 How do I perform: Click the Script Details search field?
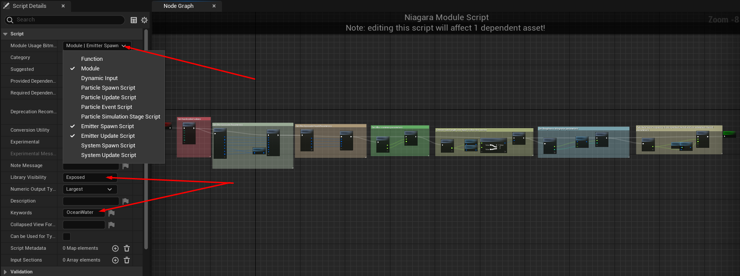point(68,20)
